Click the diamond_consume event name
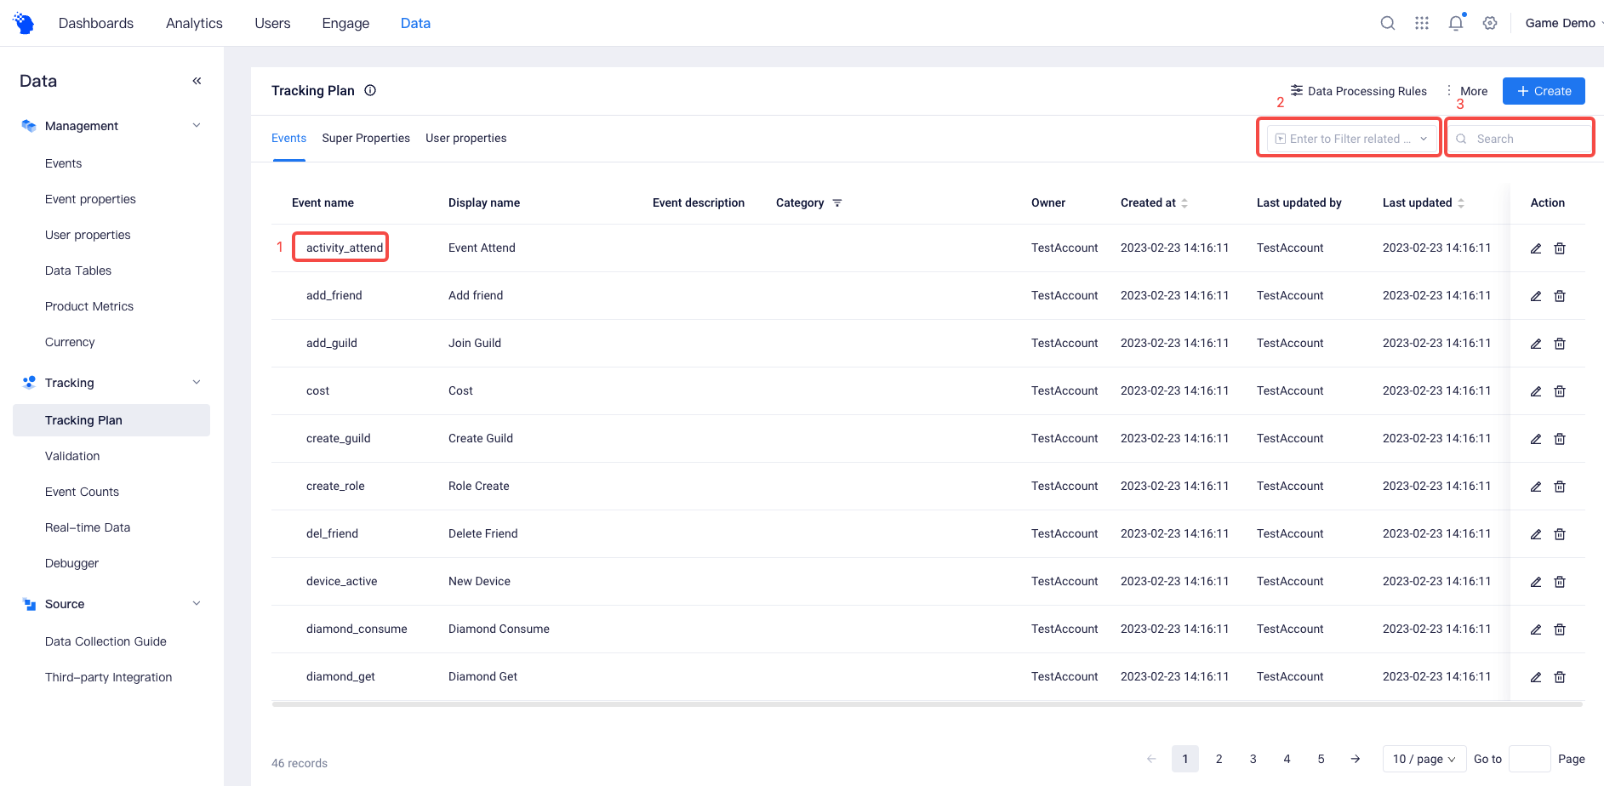This screenshot has height=786, width=1604. [x=357, y=629]
